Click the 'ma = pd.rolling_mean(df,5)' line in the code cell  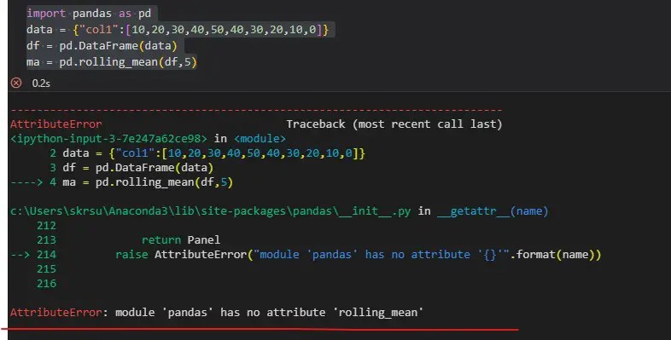pyautogui.click(x=112, y=62)
